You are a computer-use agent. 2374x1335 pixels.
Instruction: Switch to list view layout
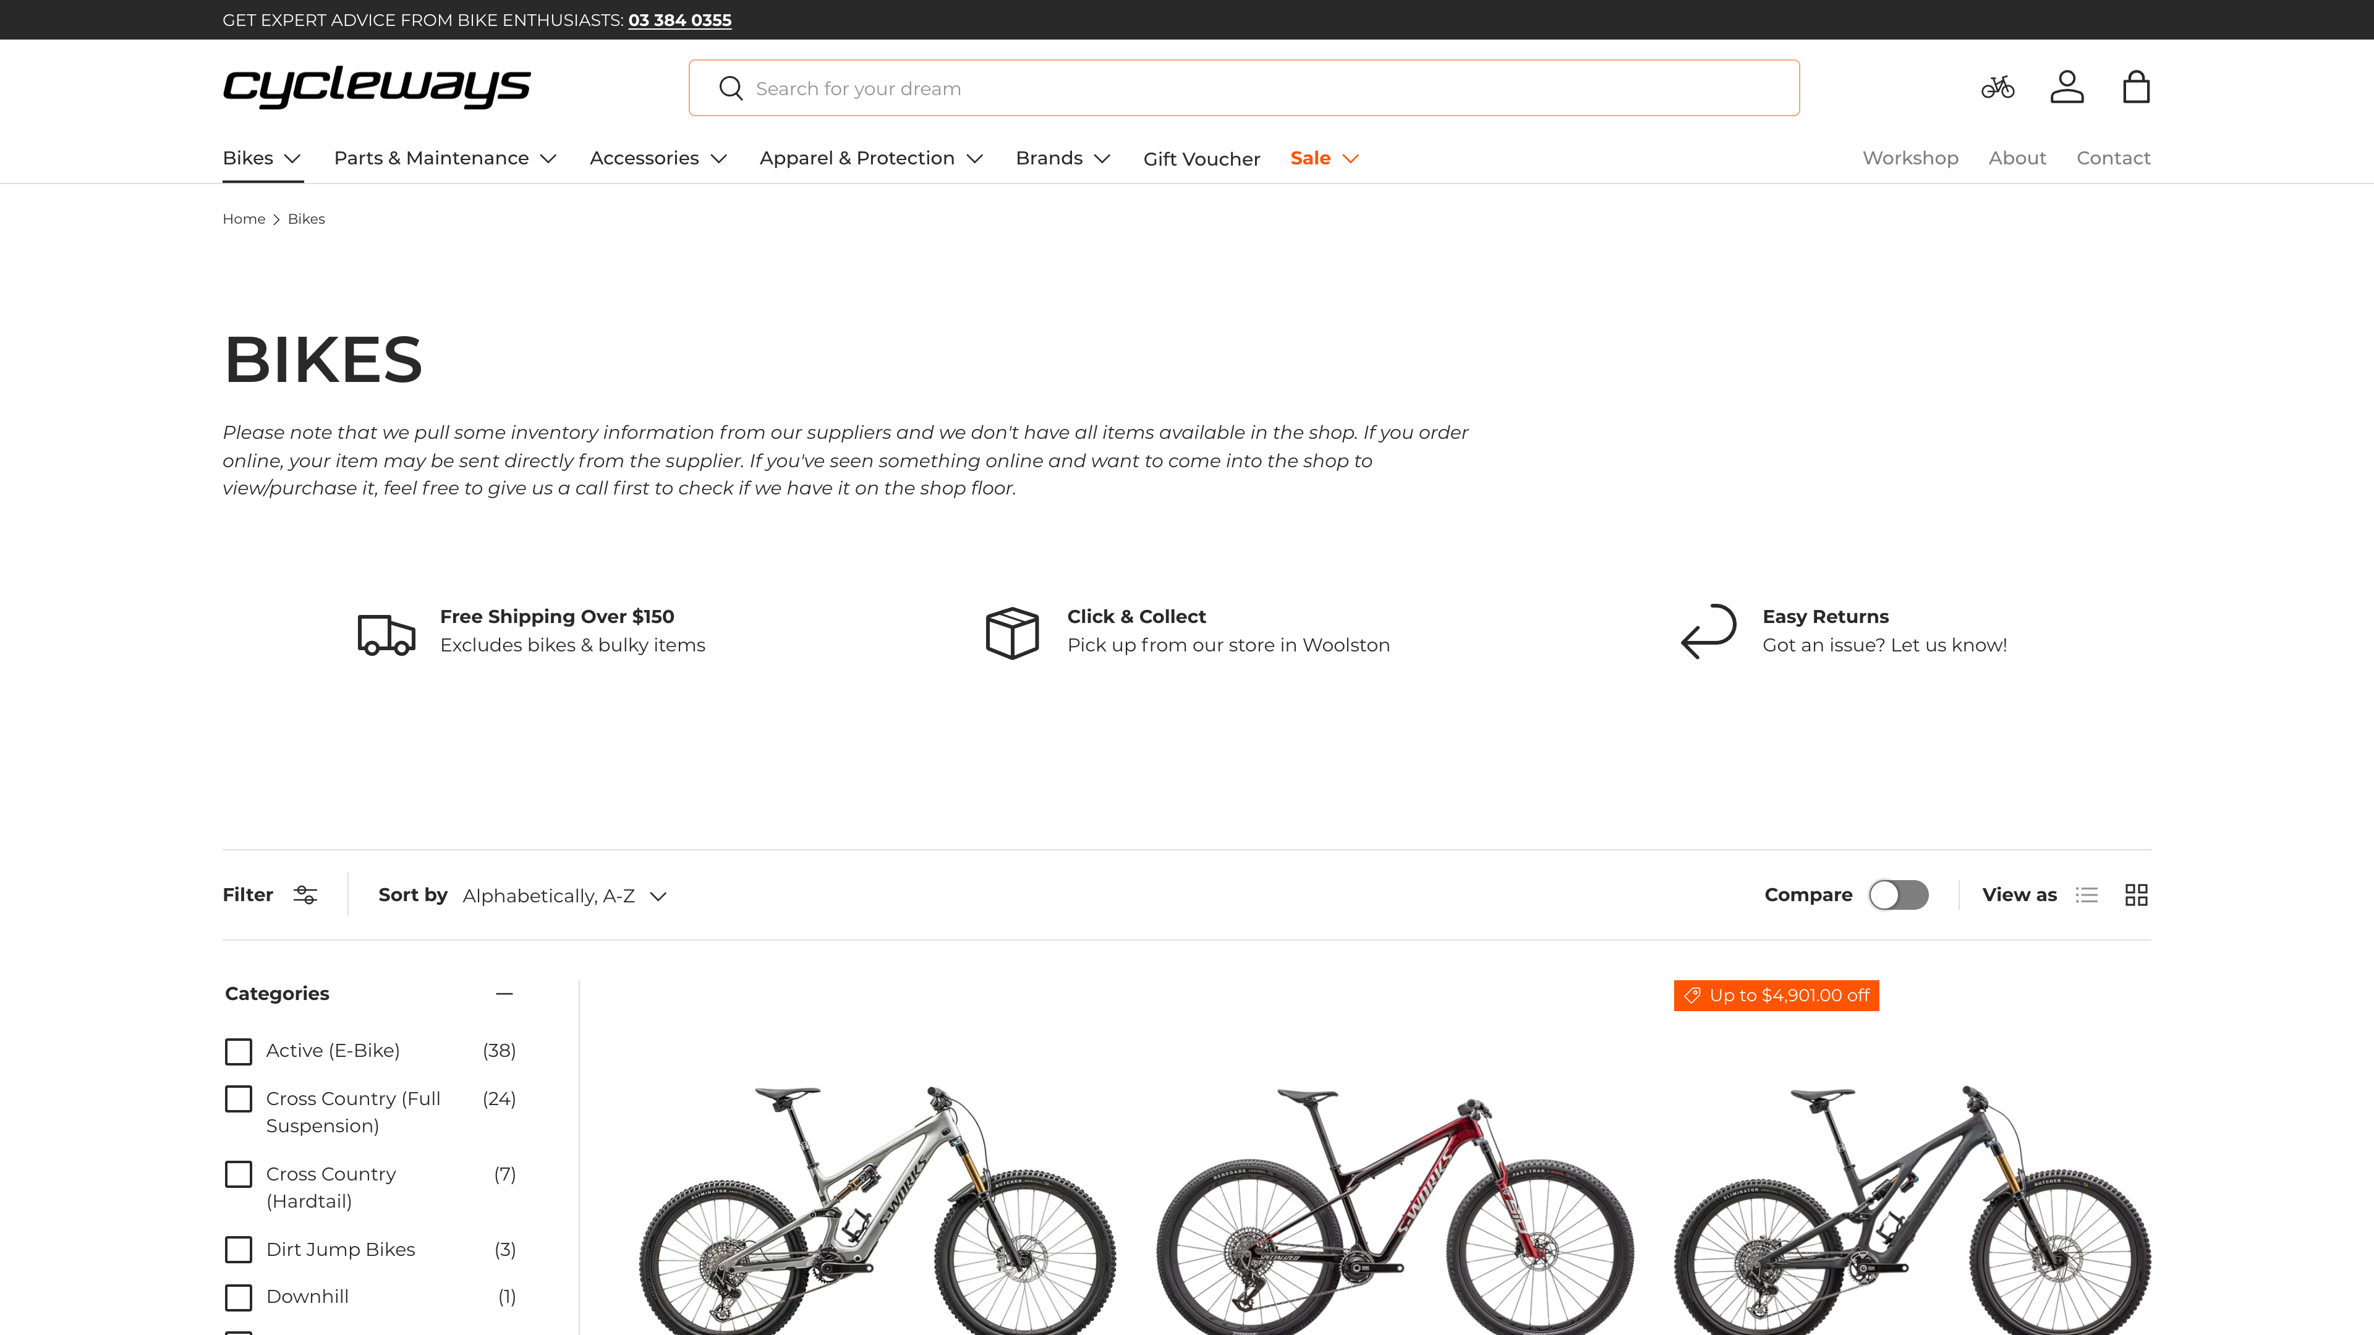click(2087, 894)
